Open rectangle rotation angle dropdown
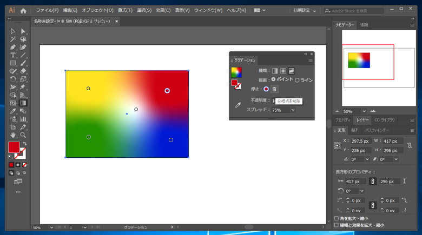 tap(362, 191)
